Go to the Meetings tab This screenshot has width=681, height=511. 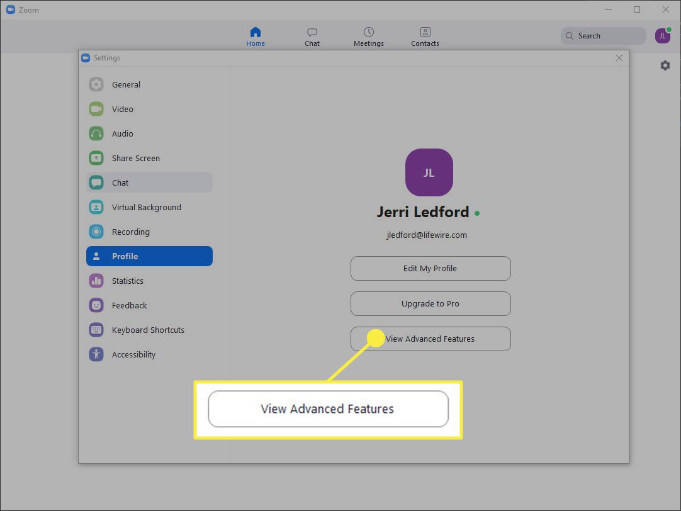coord(369,36)
